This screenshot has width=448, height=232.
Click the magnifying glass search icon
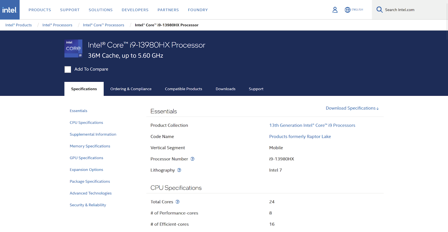pyautogui.click(x=379, y=10)
